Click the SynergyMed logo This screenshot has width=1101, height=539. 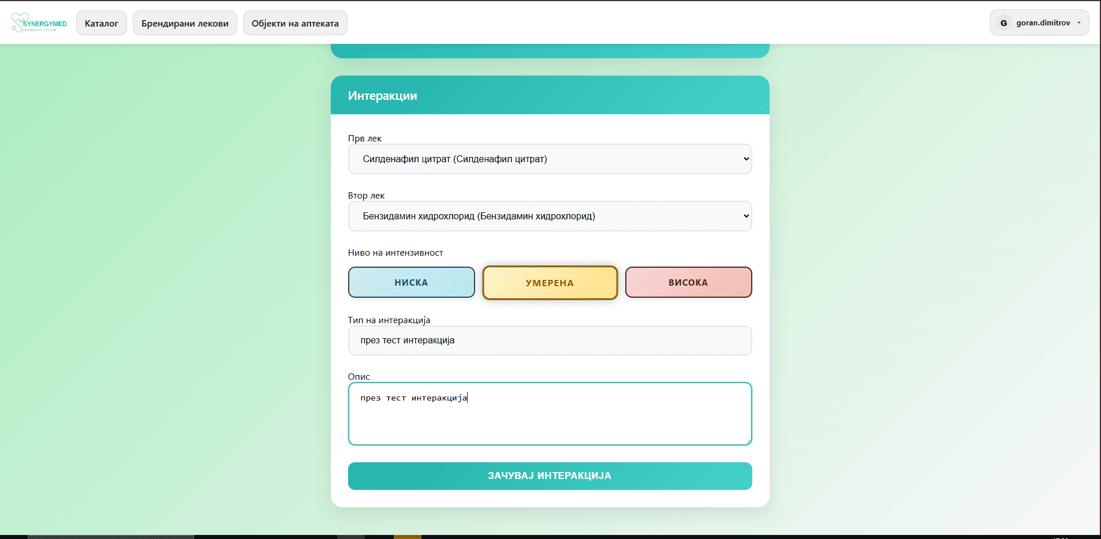point(39,23)
